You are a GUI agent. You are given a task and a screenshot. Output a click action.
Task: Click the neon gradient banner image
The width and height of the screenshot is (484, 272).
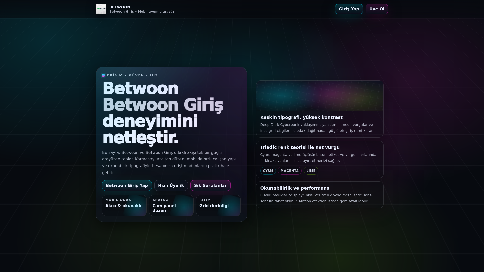tap(320, 96)
